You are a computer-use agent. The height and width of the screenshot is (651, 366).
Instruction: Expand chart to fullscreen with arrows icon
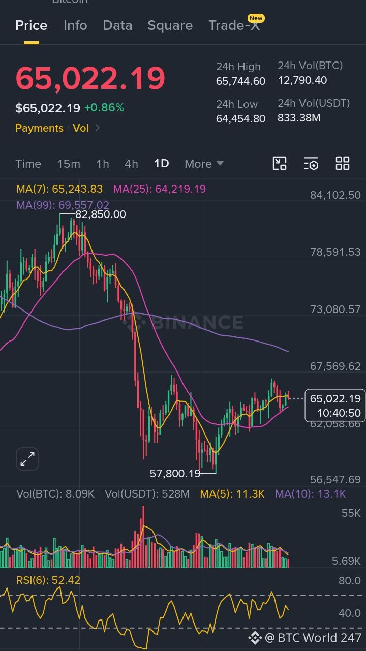(27, 459)
